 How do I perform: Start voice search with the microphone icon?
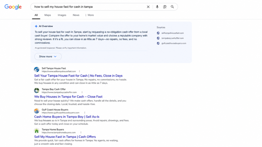[x=157, y=7]
